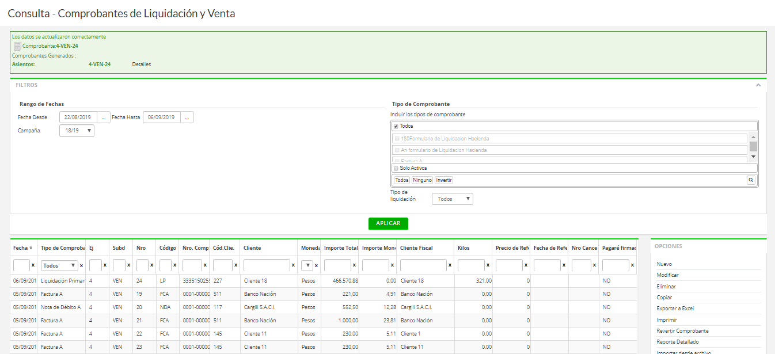
Task: Clear the Fecha de Refe column filter x
Action: tap(564, 266)
